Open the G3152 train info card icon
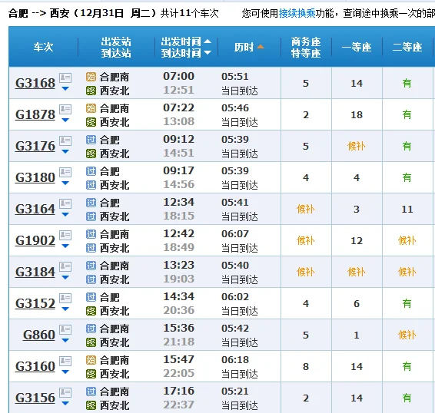This screenshot has width=435, height=413. pyautogui.click(x=65, y=298)
